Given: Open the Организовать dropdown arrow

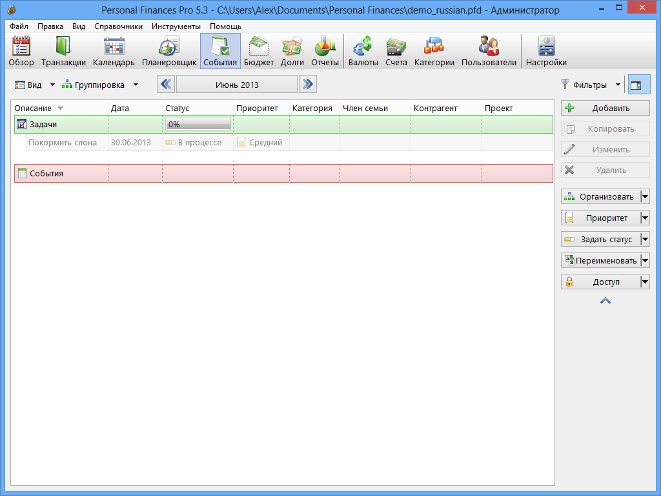Looking at the screenshot, I should (645, 197).
